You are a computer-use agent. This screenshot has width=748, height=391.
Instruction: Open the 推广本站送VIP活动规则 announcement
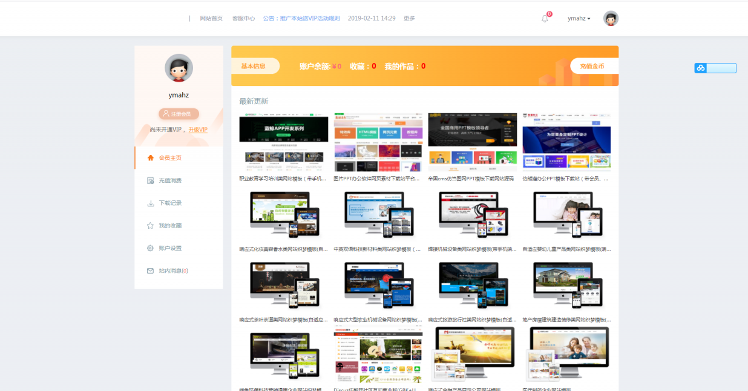[301, 19]
